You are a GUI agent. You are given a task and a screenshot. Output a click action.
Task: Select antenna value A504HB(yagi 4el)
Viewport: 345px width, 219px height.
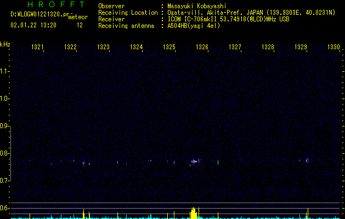[x=194, y=26]
